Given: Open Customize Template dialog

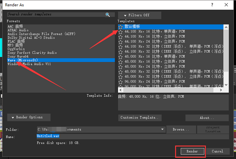Looking at the screenshot, I should tap(140, 118).
